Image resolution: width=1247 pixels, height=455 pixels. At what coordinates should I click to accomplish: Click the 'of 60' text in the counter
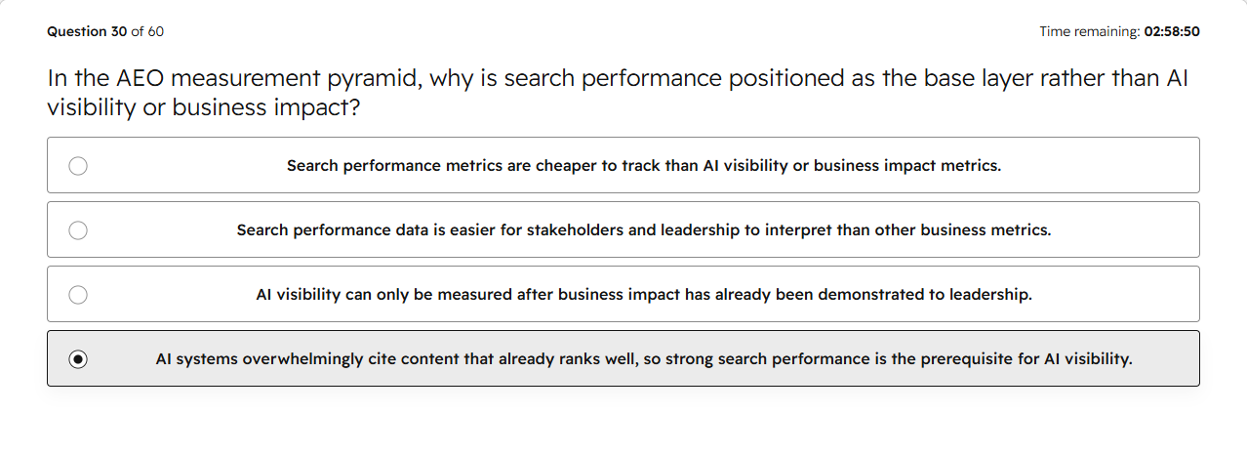pos(147,31)
